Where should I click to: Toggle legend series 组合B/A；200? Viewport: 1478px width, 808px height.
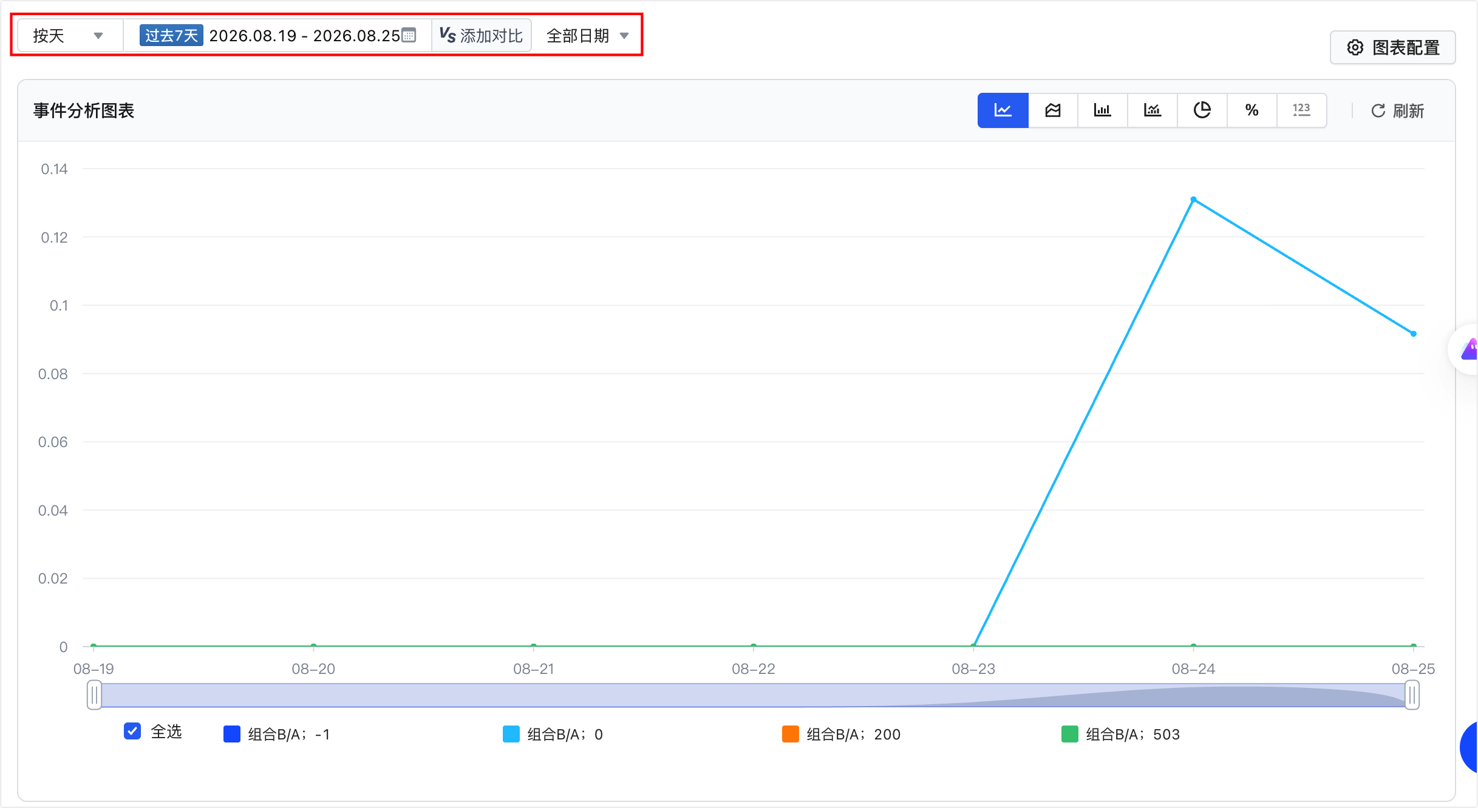point(842,734)
